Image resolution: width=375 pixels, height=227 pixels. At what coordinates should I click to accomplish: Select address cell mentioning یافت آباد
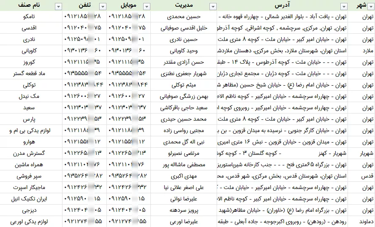pos(282,16)
